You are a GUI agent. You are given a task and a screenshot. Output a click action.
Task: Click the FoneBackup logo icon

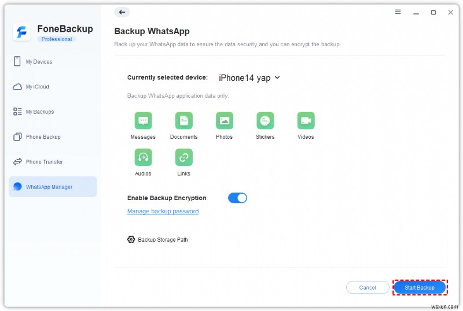coord(21,32)
